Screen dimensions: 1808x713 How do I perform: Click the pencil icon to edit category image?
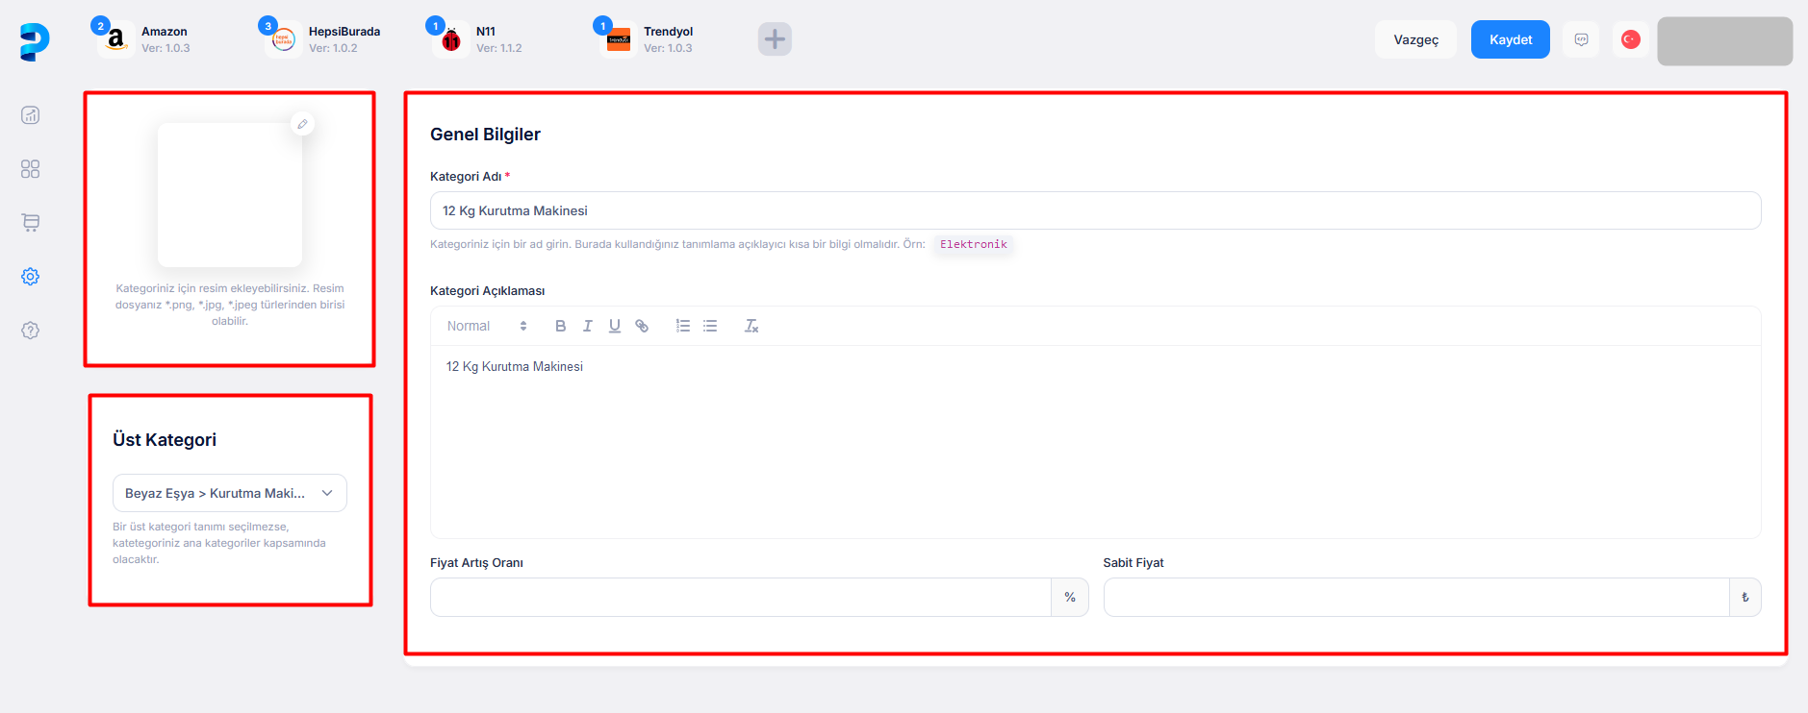point(302,124)
